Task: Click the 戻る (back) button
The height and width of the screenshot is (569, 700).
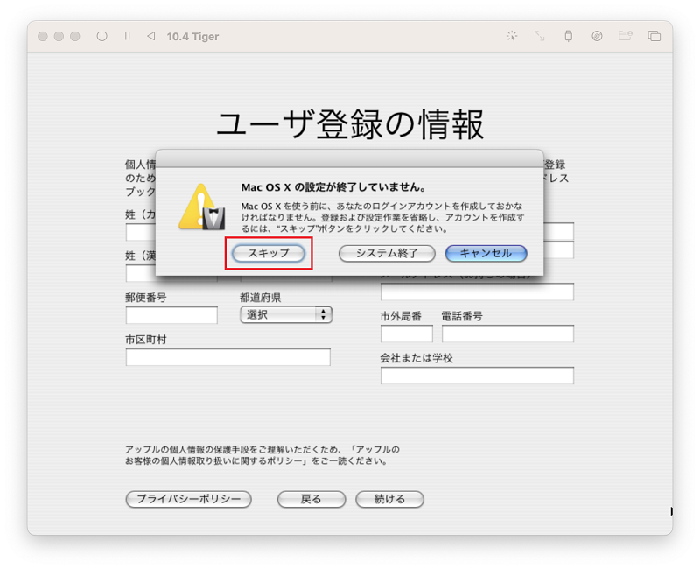Action: 311,499
